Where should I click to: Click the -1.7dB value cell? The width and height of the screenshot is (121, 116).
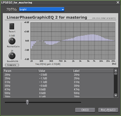click(43, 78)
